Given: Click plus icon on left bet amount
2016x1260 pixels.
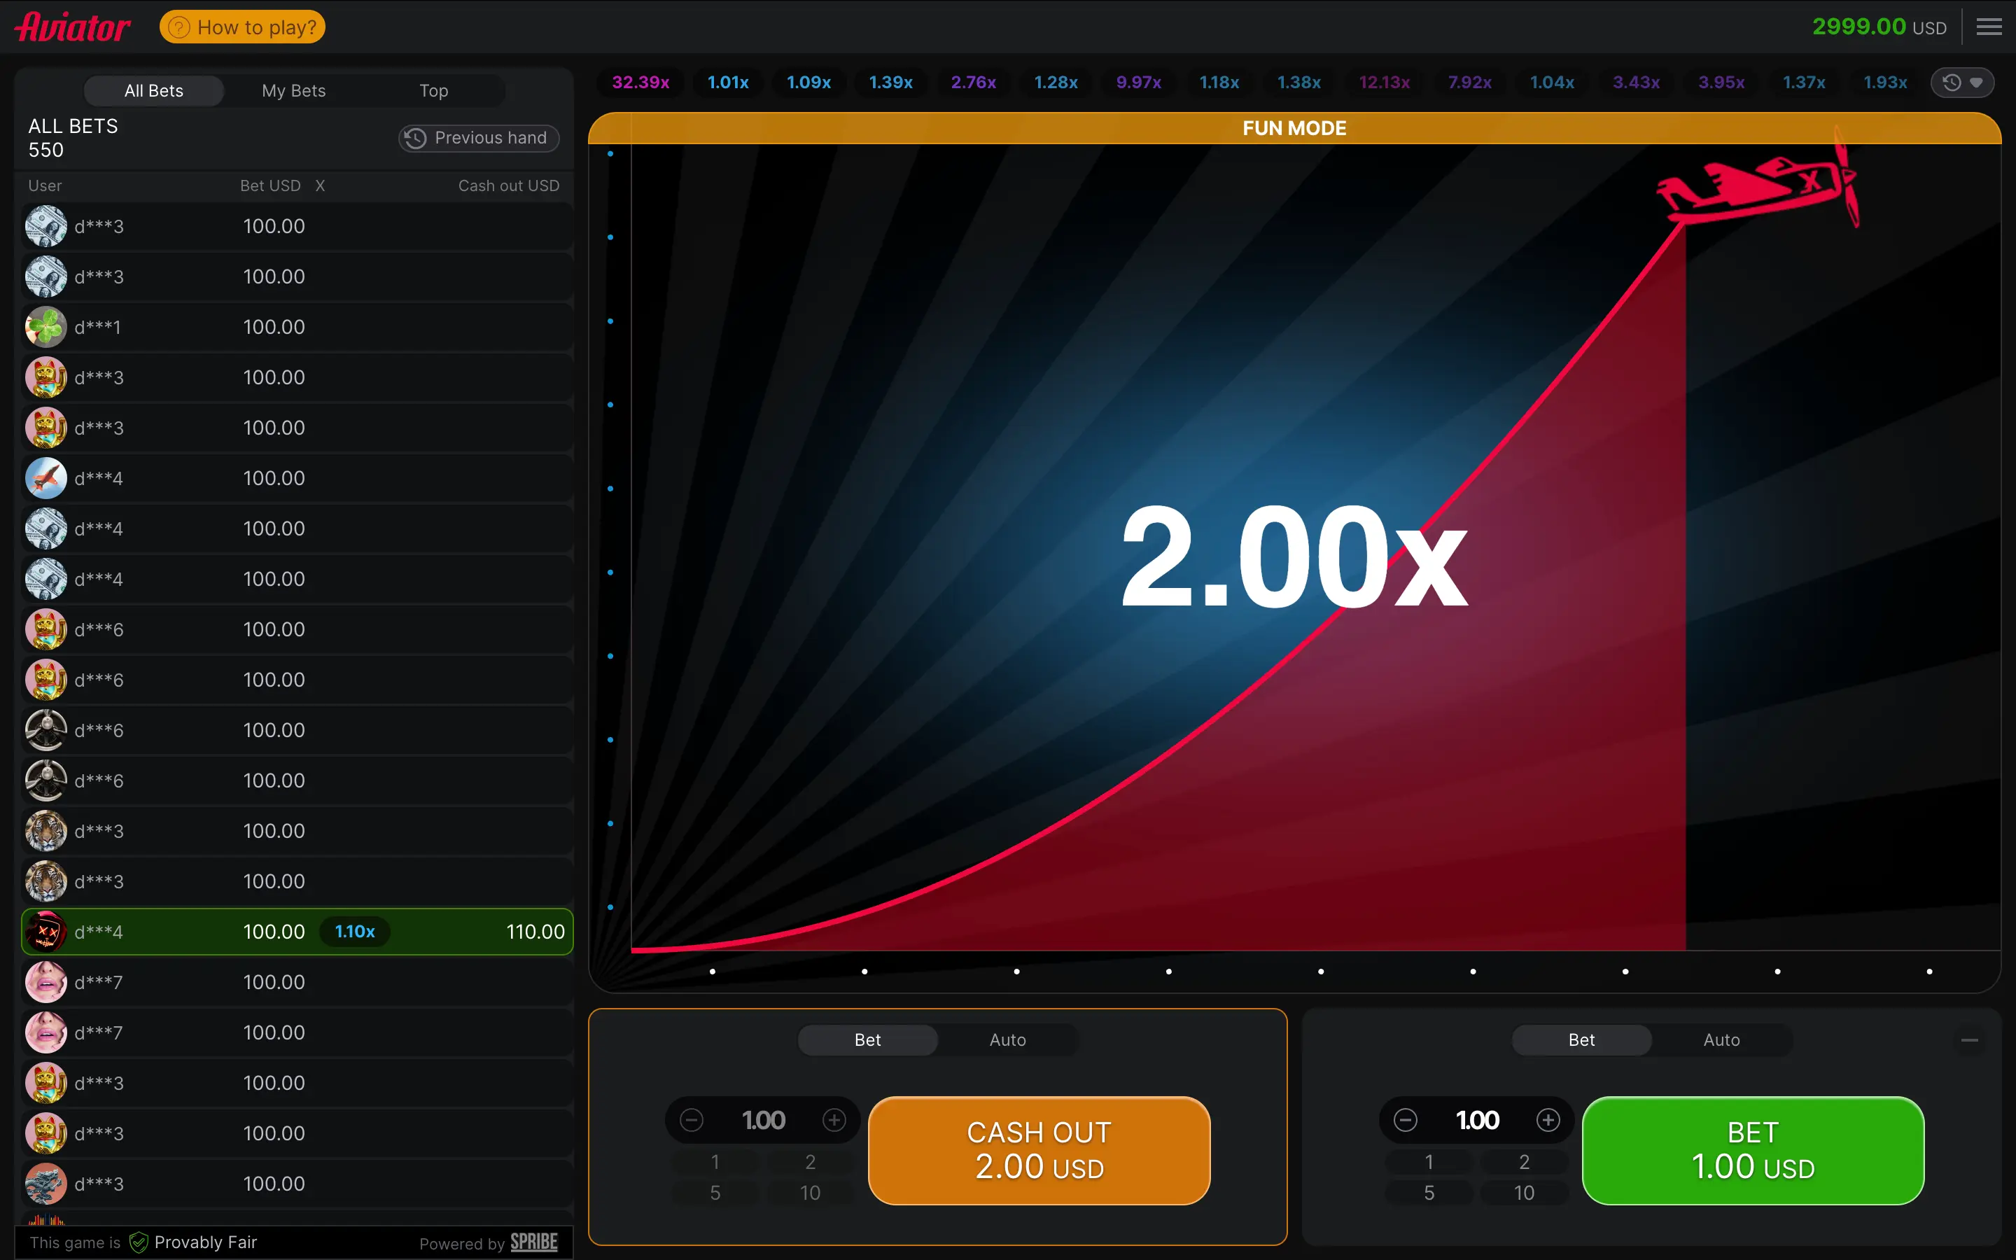Looking at the screenshot, I should [x=834, y=1120].
